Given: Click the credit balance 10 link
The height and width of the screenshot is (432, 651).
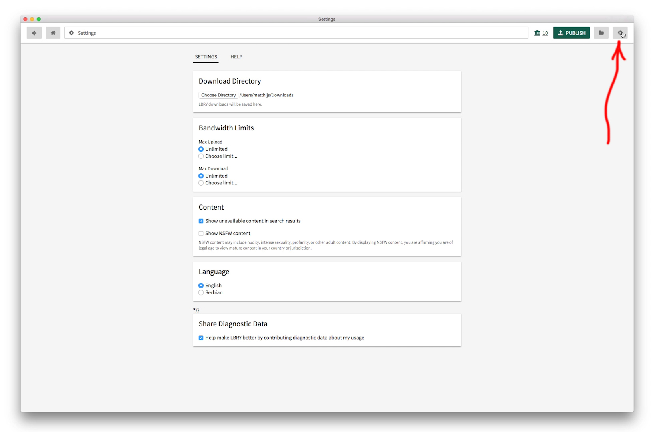Looking at the screenshot, I should pos(545,33).
